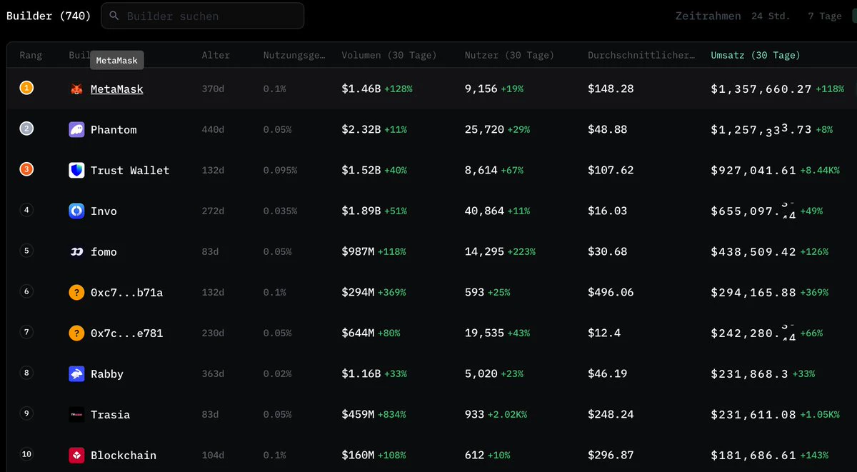Viewport: 857px width, 472px height.
Task: Click Blockchain revenue $181,686.61
Action: 753,456
